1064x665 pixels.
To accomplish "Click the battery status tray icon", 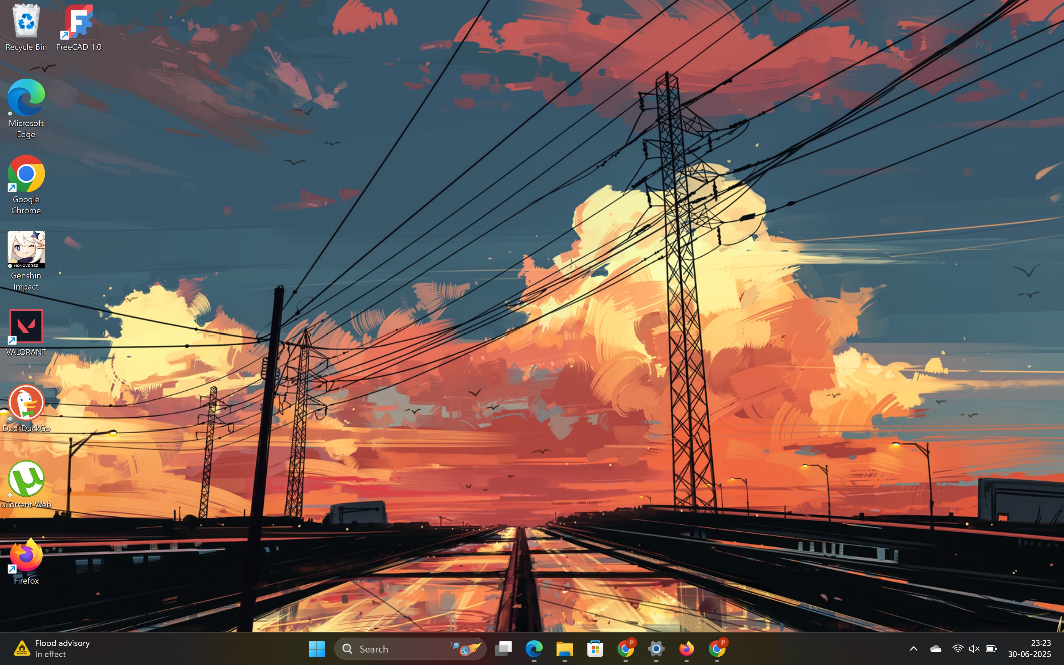I will coord(991,649).
